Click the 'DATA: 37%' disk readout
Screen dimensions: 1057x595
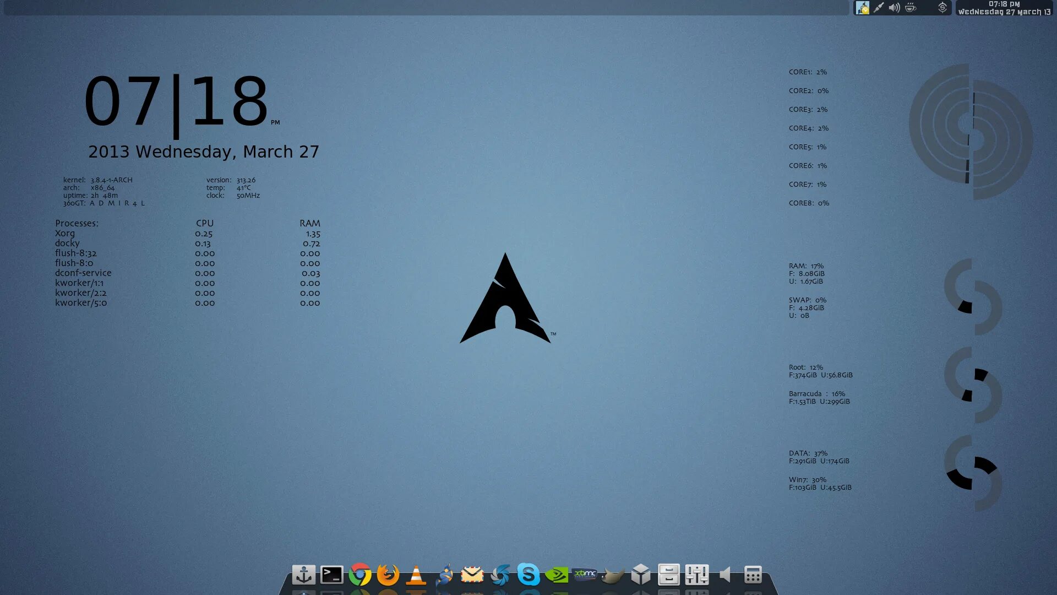pos(808,453)
